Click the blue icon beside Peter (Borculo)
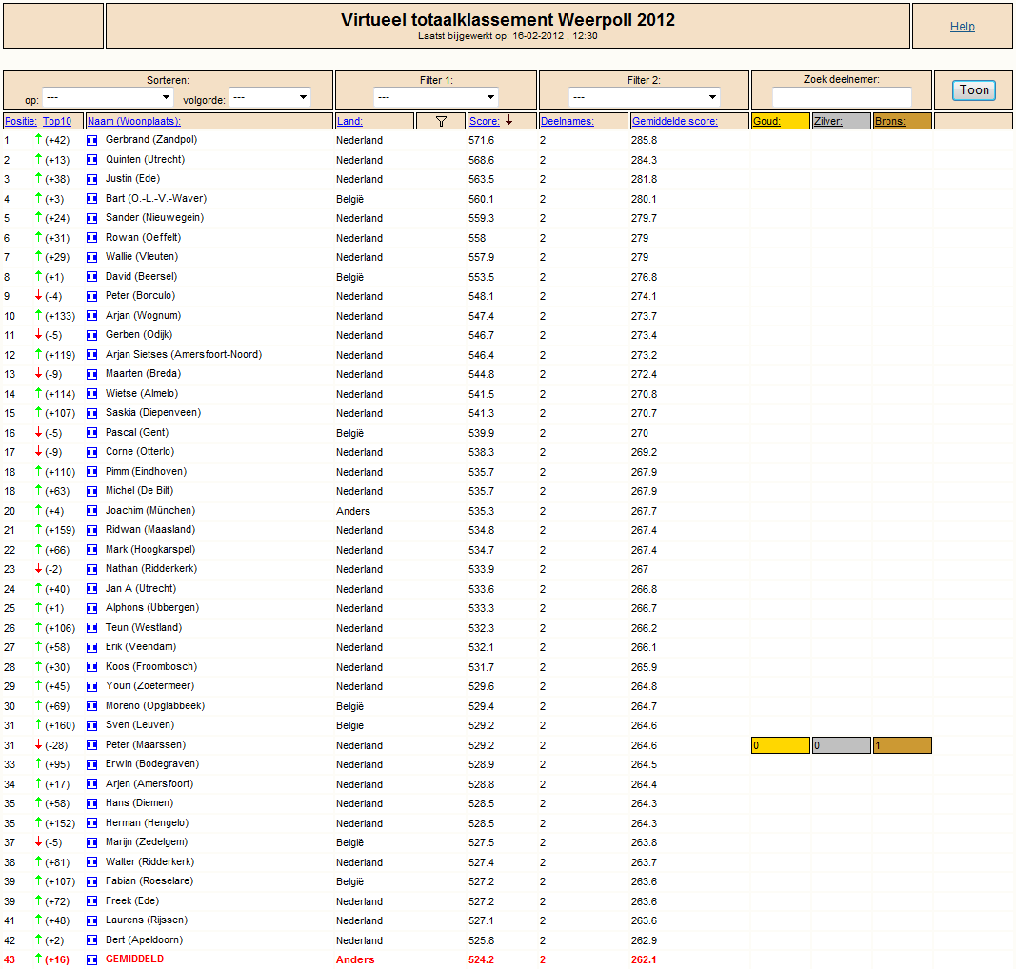1016x969 pixels. pos(92,296)
